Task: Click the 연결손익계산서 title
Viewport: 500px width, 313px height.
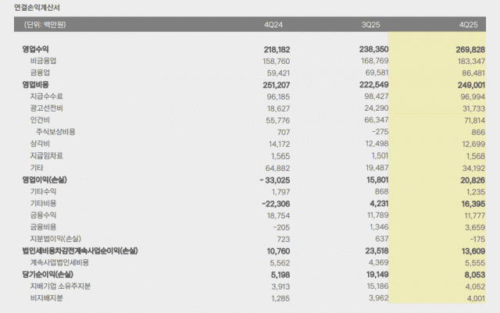Action: pyautogui.click(x=37, y=8)
